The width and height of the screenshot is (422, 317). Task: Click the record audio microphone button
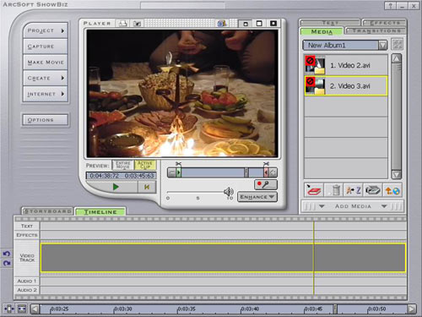click(x=266, y=184)
